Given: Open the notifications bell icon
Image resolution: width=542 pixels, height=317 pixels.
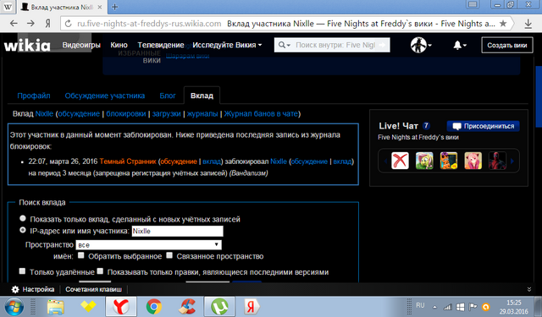Looking at the screenshot, I should click(457, 45).
